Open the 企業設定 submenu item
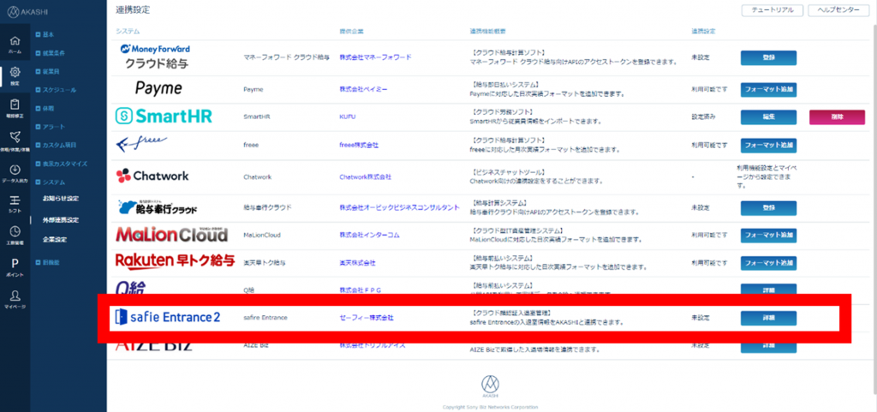Viewport: 877px width, 412px height. tap(55, 240)
